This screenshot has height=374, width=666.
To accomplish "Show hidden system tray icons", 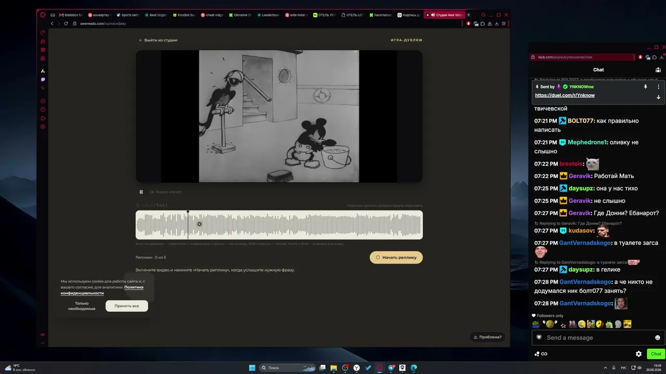I will pos(605,368).
